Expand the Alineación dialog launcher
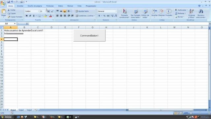The width and height of the screenshot is (211, 119). click(x=95, y=20)
